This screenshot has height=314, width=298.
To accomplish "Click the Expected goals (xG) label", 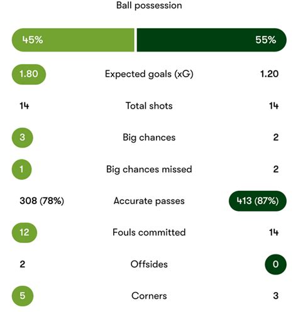I will (x=149, y=74).
